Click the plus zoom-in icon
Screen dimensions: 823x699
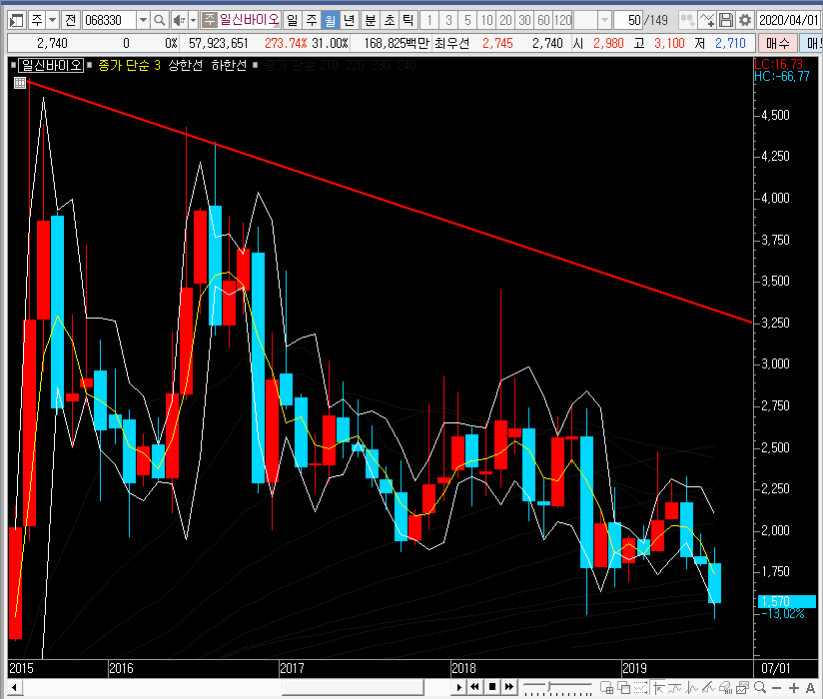tap(794, 687)
